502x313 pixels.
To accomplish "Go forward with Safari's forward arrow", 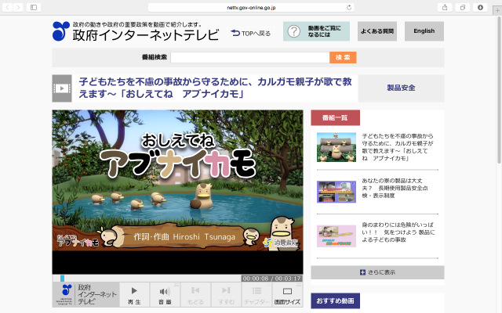I will pyautogui.click(x=18, y=7).
